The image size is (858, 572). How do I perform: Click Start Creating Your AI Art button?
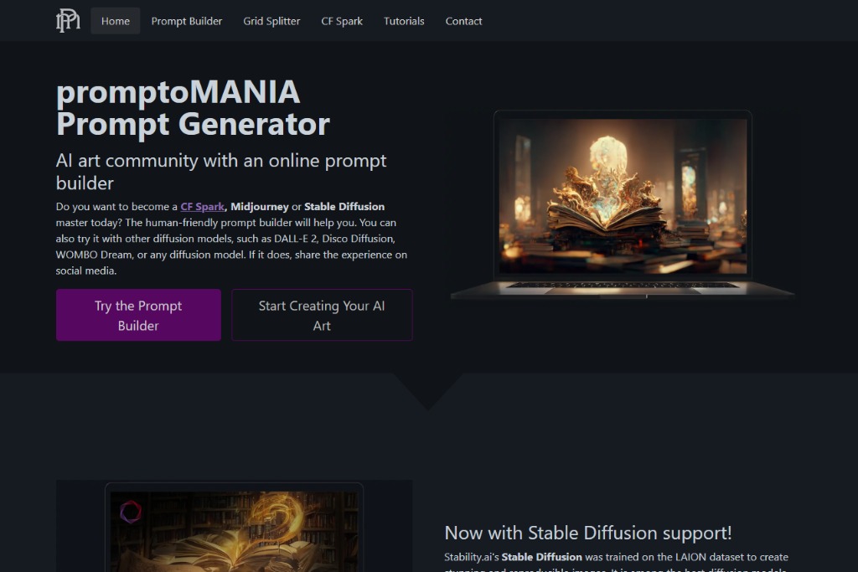322,315
